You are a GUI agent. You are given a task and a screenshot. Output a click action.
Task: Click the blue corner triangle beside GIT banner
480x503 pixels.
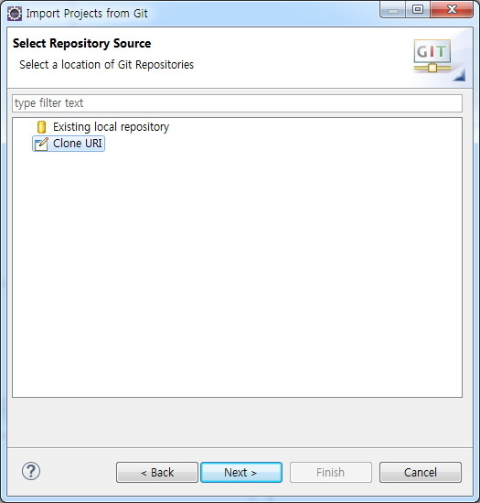(x=460, y=76)
